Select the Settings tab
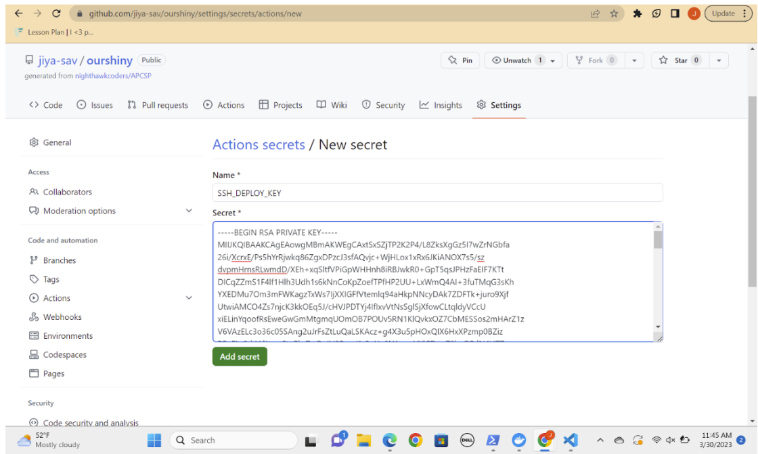The height and width of the screenshot is (454, 758). tap(499, 105)
